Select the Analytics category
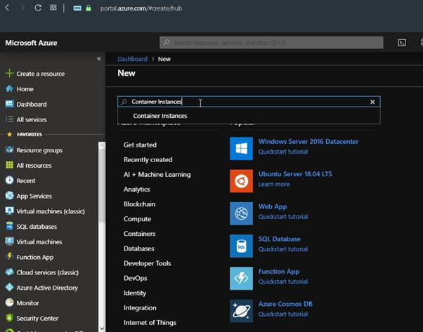The height and width of the screenshot is (332, 423). (x=137, y=190)
